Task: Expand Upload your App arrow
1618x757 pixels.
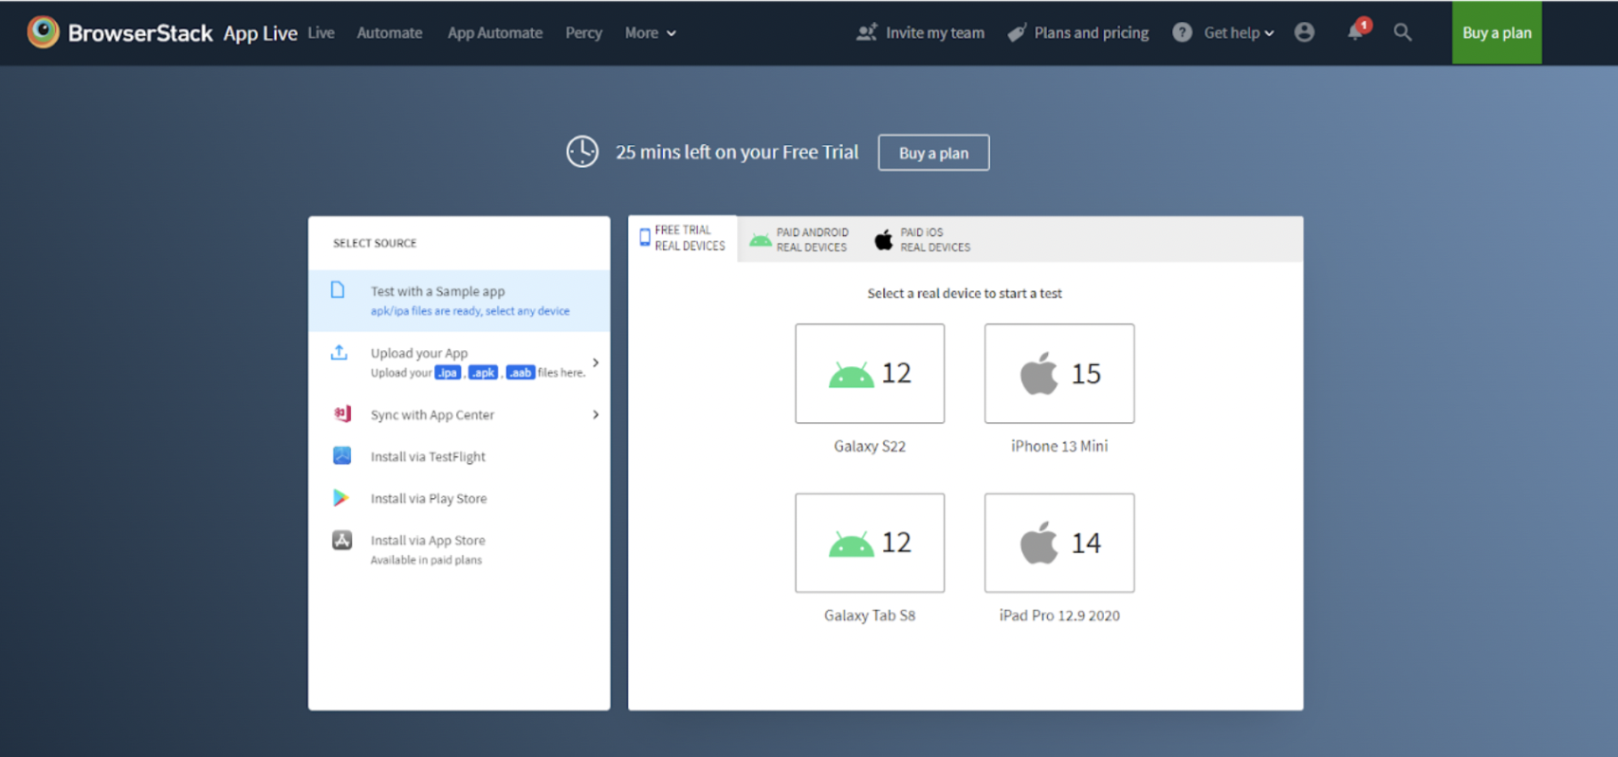Action: click(x=596, y=362)
